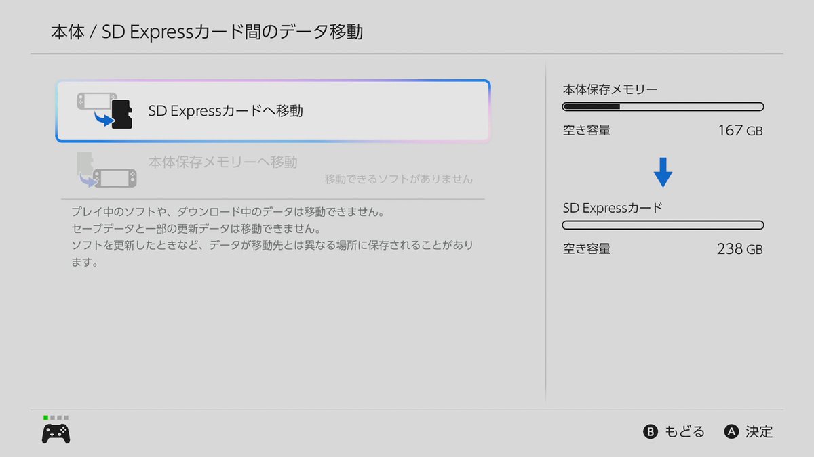Select the console-to-SD card transfer icon

(x=104, y=111)
